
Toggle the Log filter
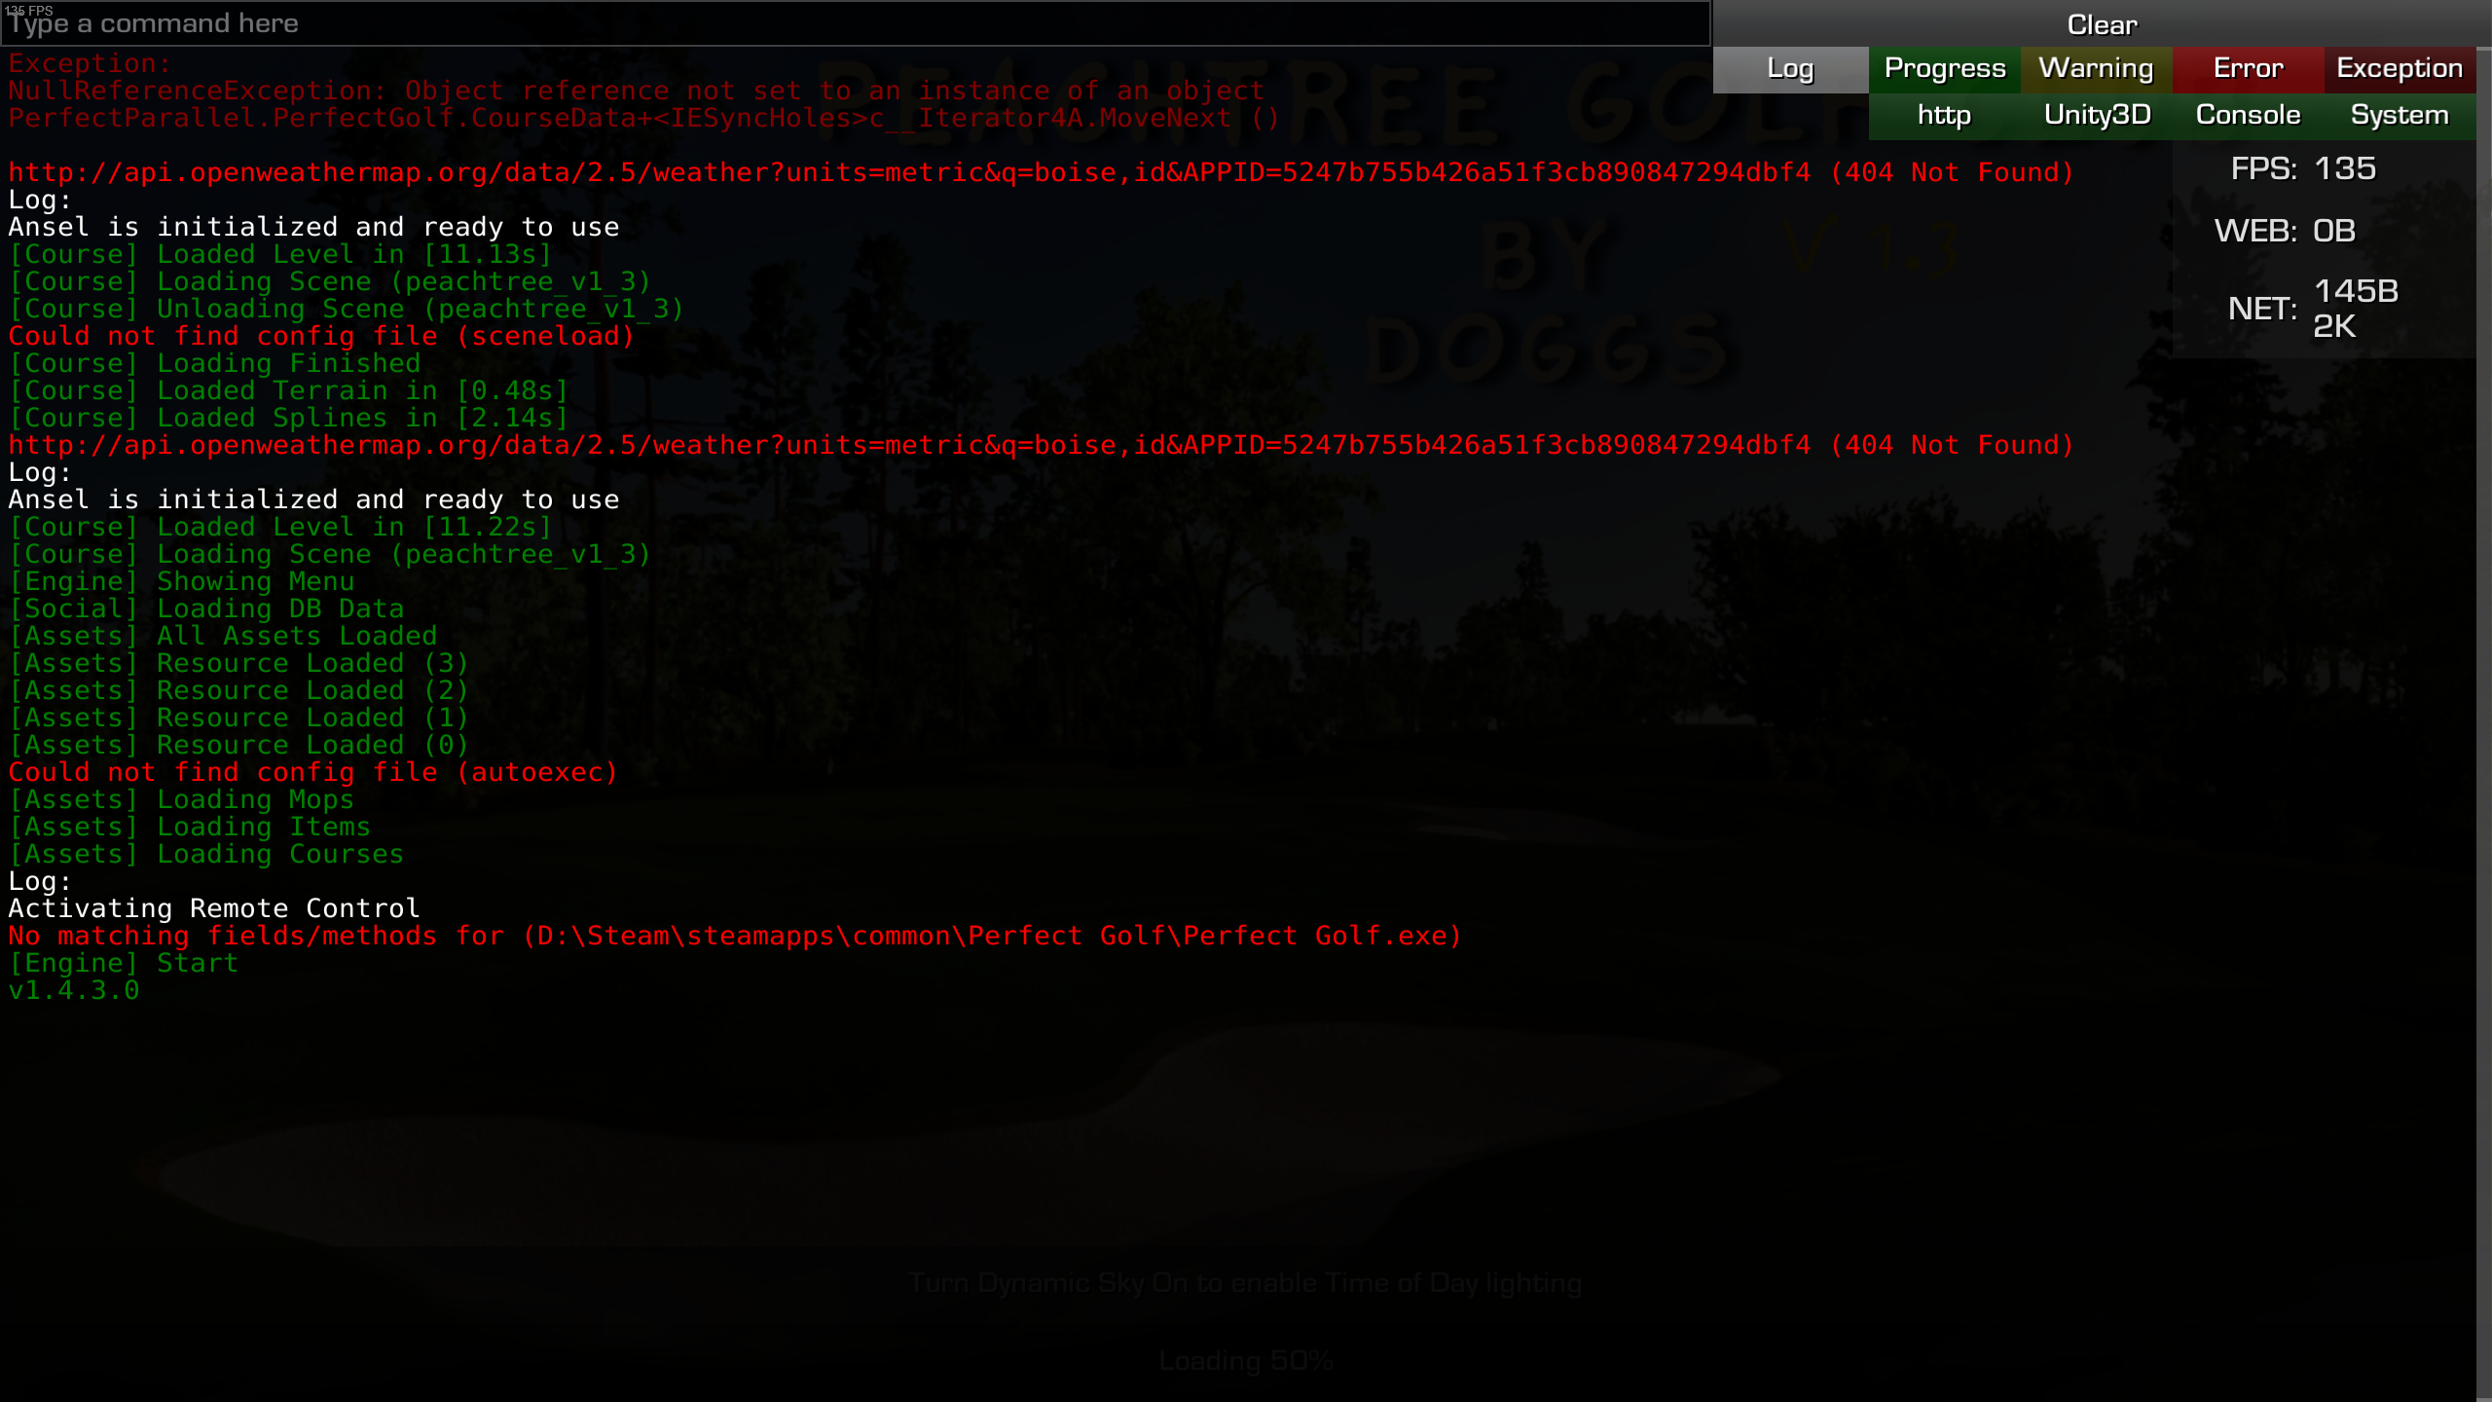coord(1790,69)
